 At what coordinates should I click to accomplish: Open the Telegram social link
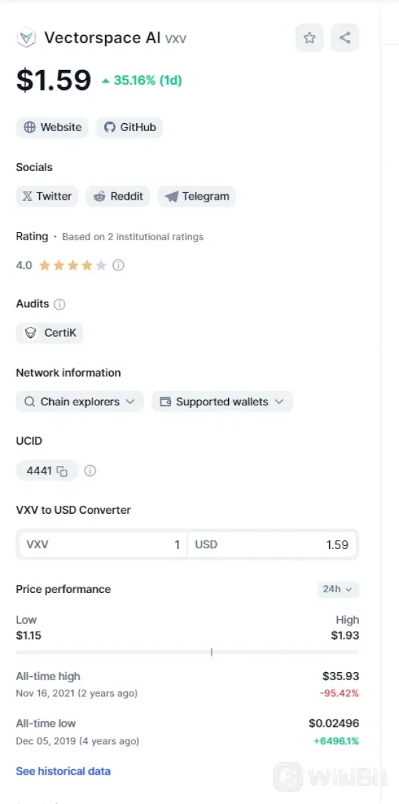coord(197,196)
